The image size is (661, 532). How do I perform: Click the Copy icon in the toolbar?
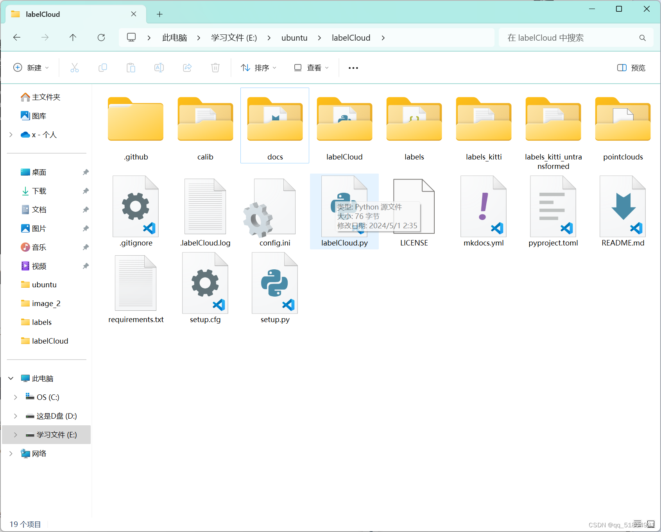coord(103,67)
